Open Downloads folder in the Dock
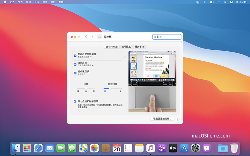 pos(223,148)
